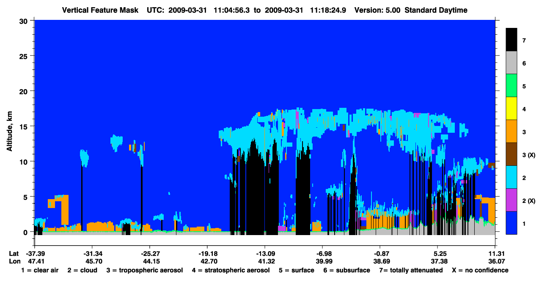
Task: Select the yellow stratospheric aerosol swatch labeled 4
Action: [511, 108]
